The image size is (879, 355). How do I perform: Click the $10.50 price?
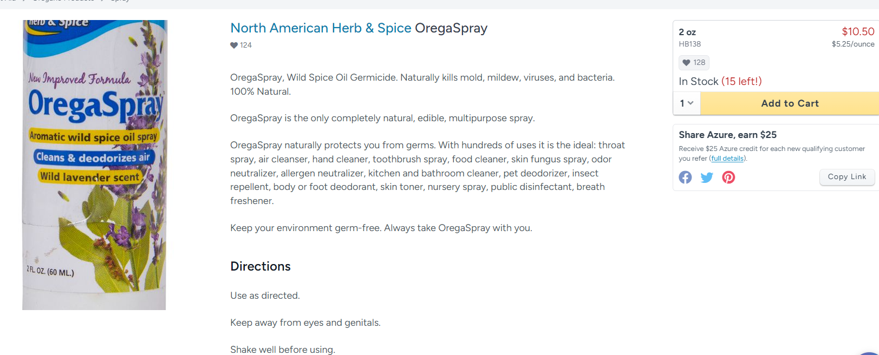click(858, 31)
